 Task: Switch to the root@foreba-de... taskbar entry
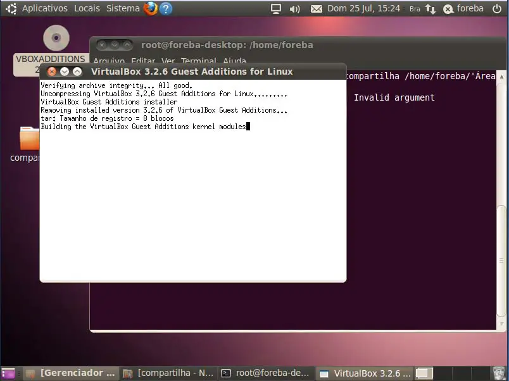click(266, 373)
